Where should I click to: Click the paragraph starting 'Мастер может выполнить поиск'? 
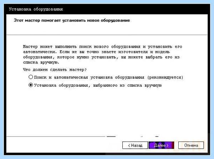102,55
